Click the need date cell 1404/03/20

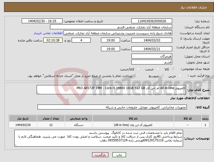tap(23, 125)
